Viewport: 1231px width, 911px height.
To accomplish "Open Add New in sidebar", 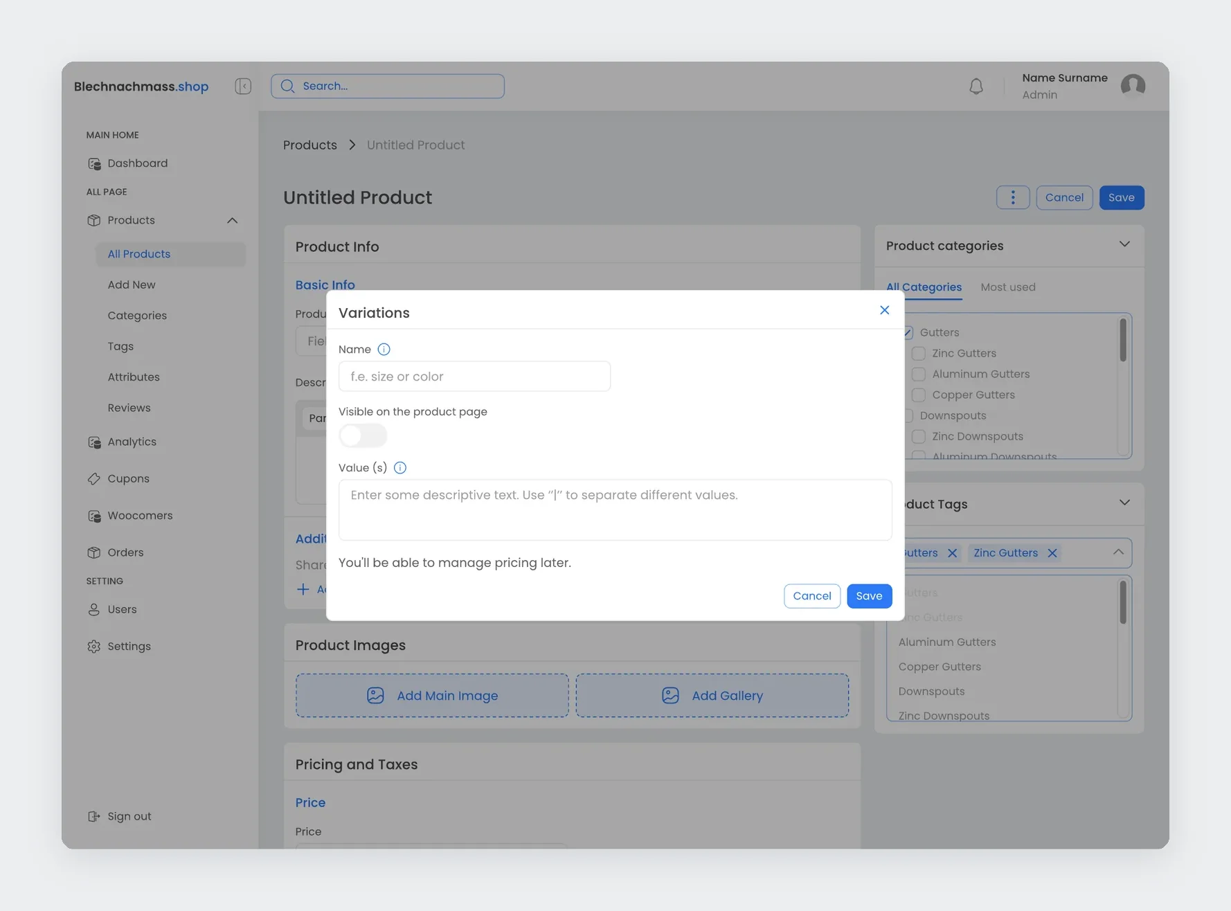I will 132,285.
